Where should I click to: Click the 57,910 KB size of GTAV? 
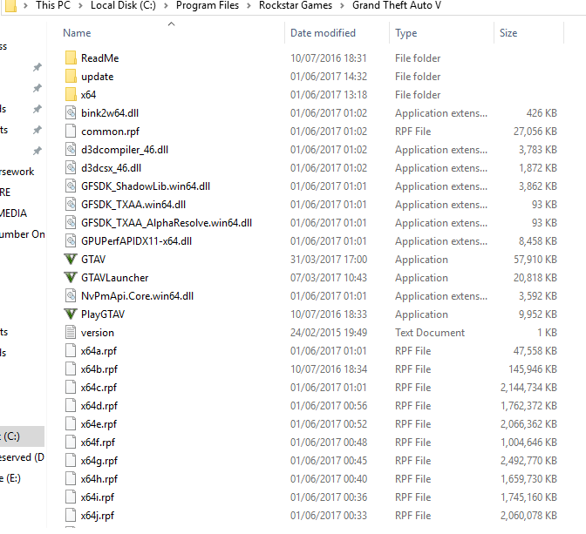click(535, 259)
